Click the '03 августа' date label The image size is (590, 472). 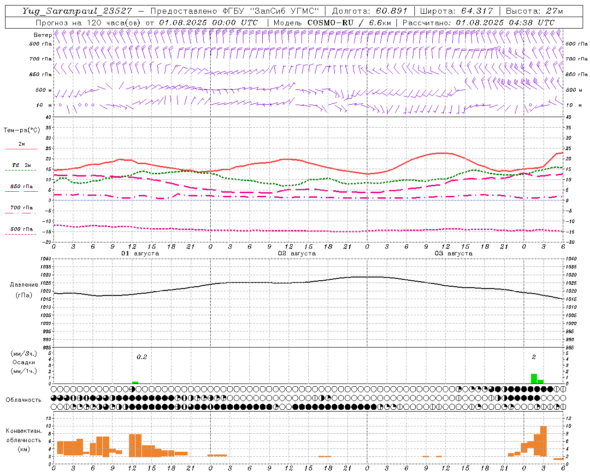[x=454, y=254]
